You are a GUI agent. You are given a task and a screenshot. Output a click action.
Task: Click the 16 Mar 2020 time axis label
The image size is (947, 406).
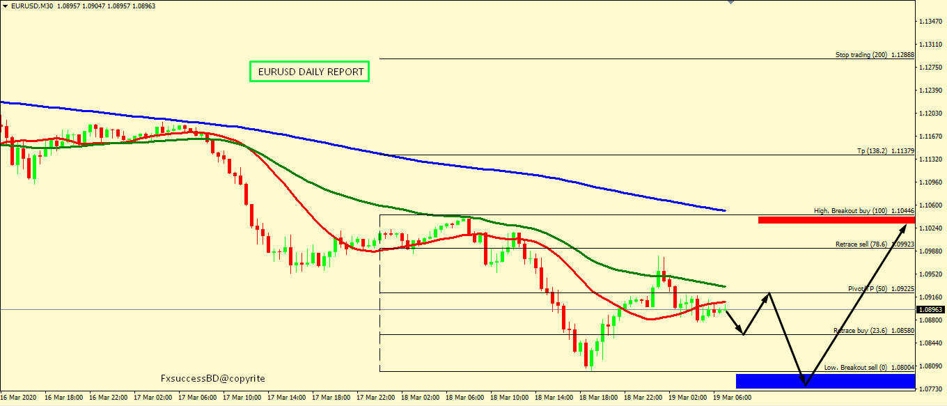[x=19, y=397]
